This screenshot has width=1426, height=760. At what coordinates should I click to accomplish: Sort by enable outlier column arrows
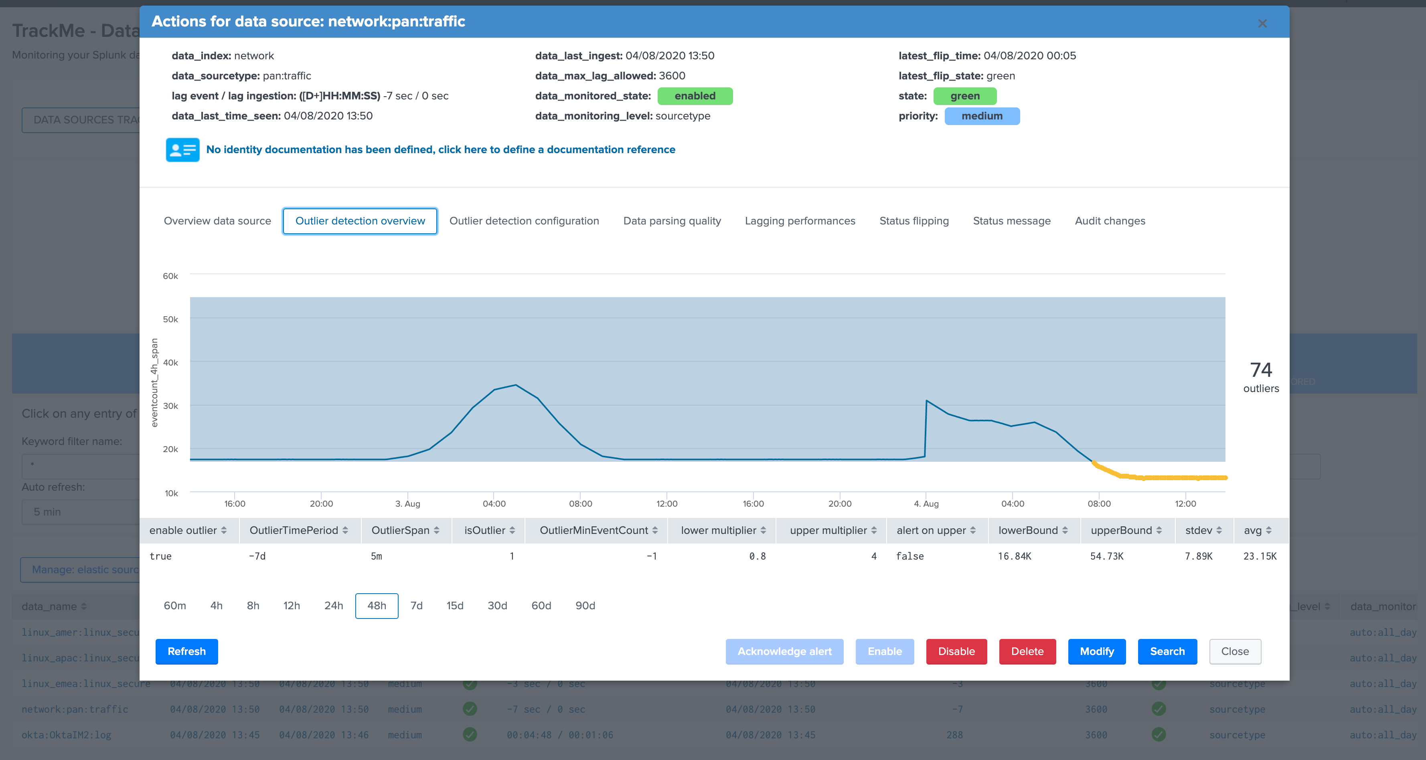point(224,530)
